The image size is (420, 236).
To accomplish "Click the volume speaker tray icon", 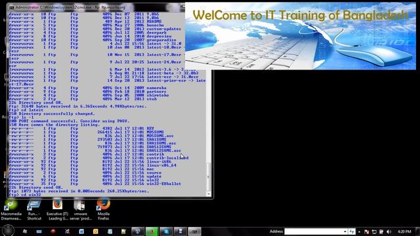I will pos(388,231).
